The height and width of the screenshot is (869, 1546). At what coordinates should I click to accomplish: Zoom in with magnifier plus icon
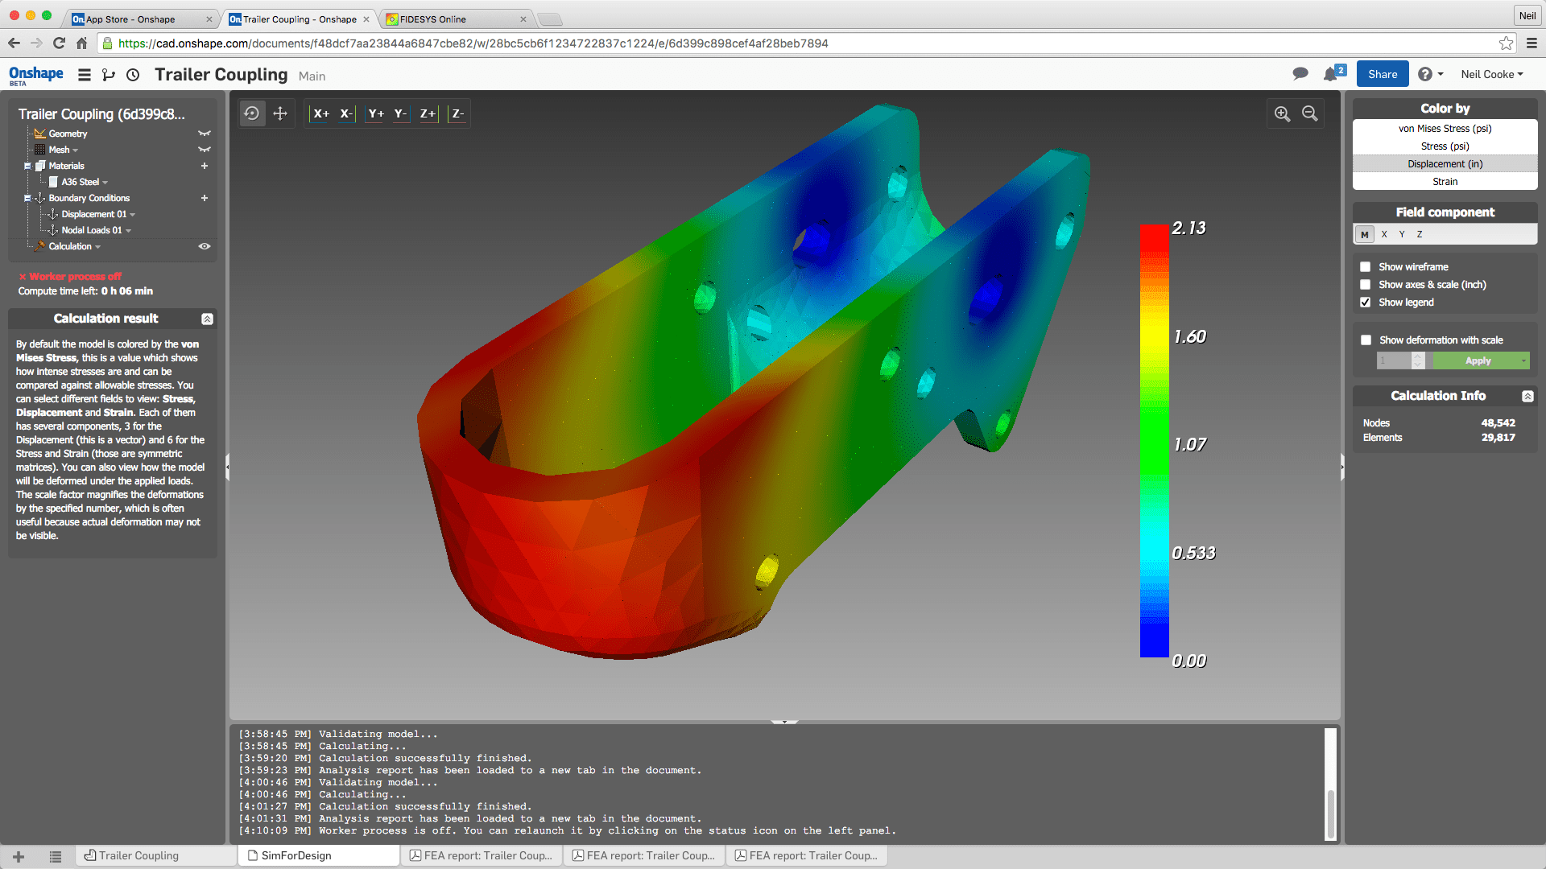1282,113
